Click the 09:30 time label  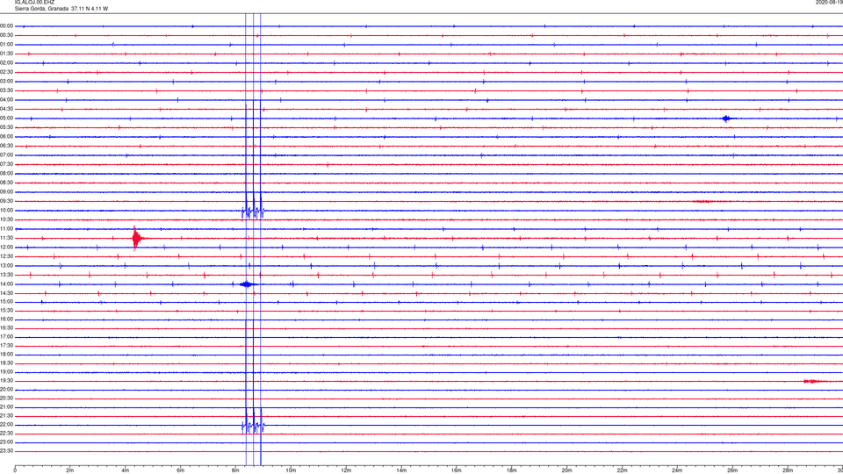[7, 201]
